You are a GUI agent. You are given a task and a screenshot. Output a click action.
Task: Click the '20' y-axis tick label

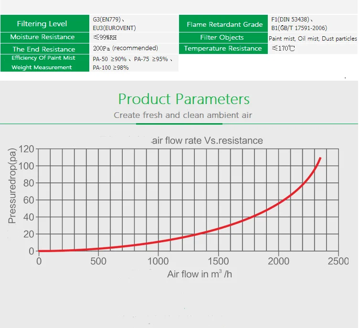pyautogui.click(x=29, y=234)
